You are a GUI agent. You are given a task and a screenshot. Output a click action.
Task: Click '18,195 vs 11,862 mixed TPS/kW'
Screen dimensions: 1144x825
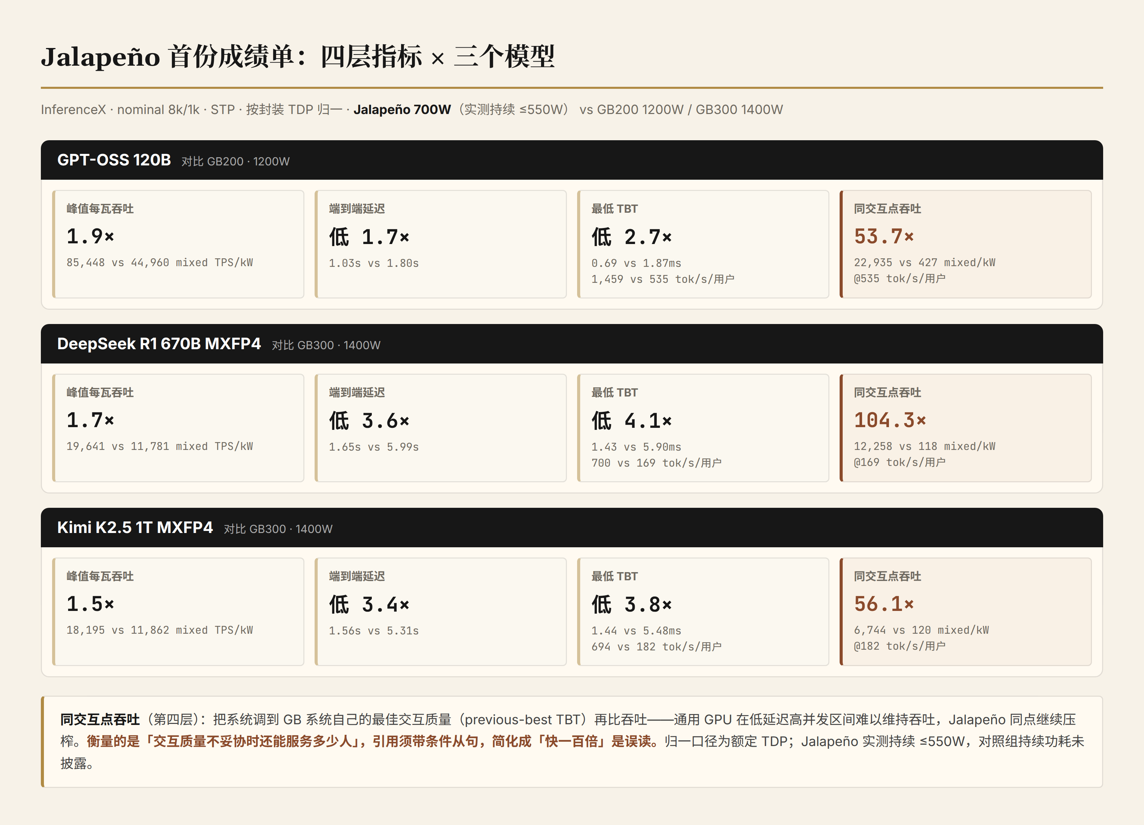click(160, 630)
